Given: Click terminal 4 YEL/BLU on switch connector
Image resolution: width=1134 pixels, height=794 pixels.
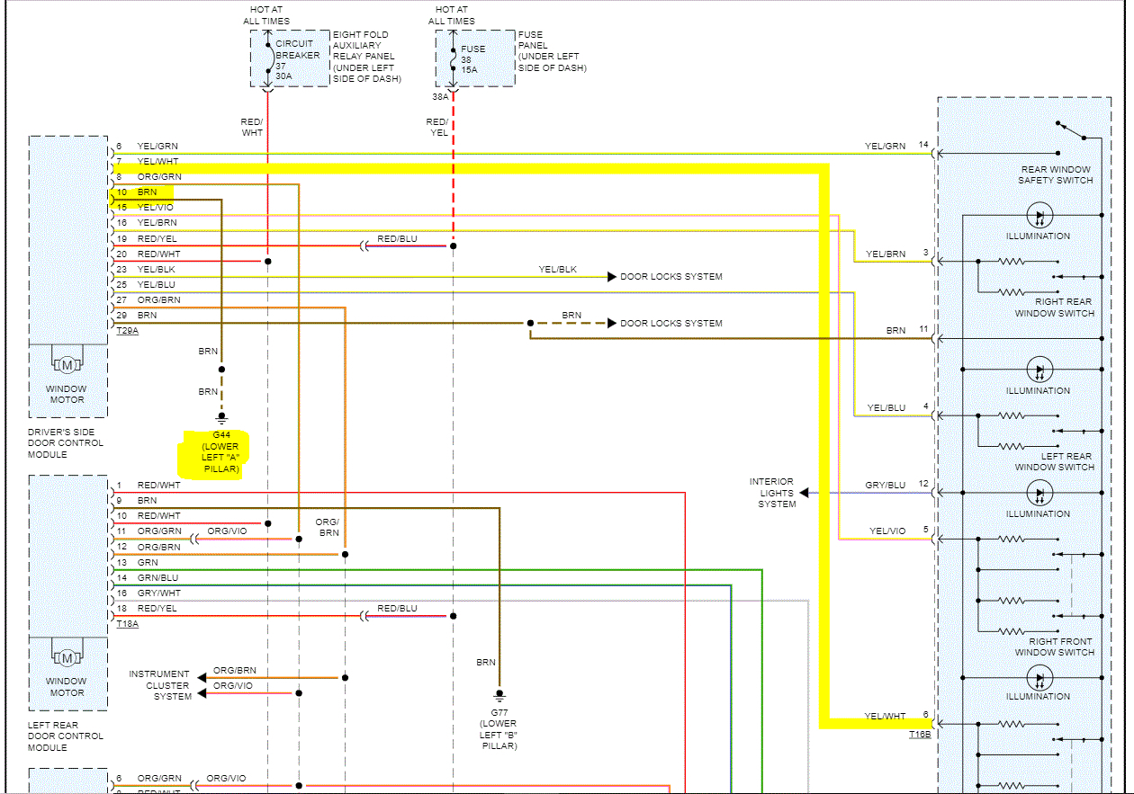Looking at the screenshot, I should pos(897,408).
